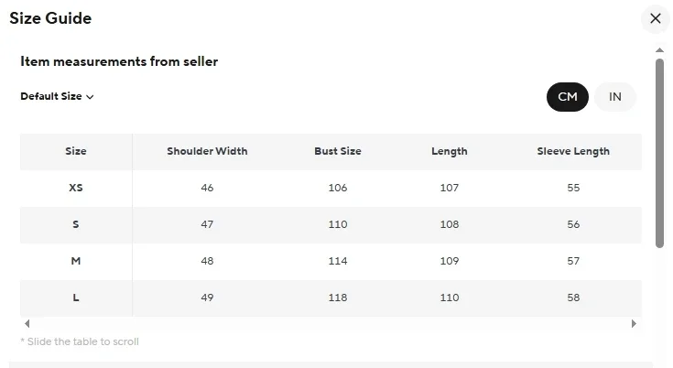Select the M size row label
This screenshot has height=368, width=673.
[76, 261]
